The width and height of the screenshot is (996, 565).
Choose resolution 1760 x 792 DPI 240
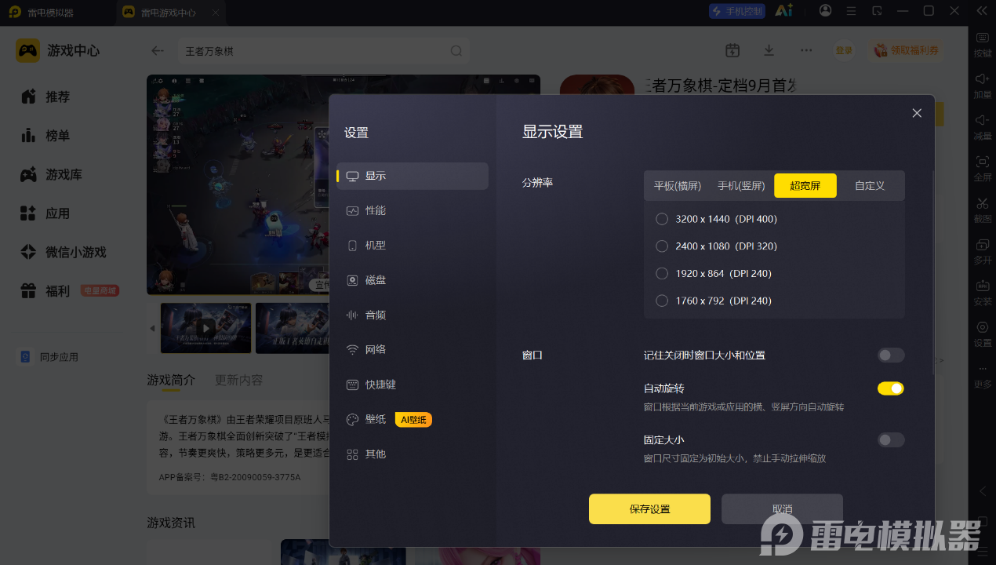point(714,301)
